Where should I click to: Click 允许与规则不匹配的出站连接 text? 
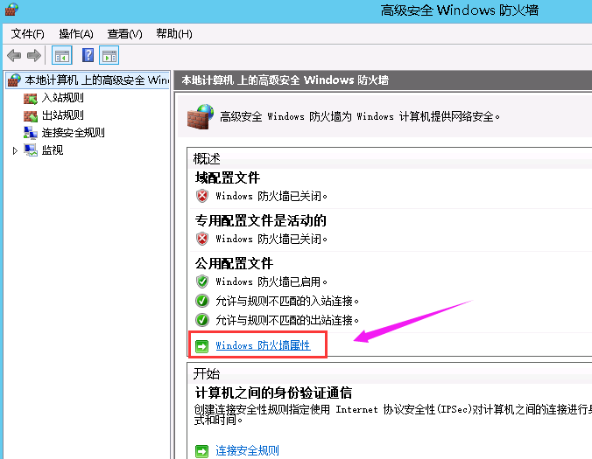(x=287, y=320)
